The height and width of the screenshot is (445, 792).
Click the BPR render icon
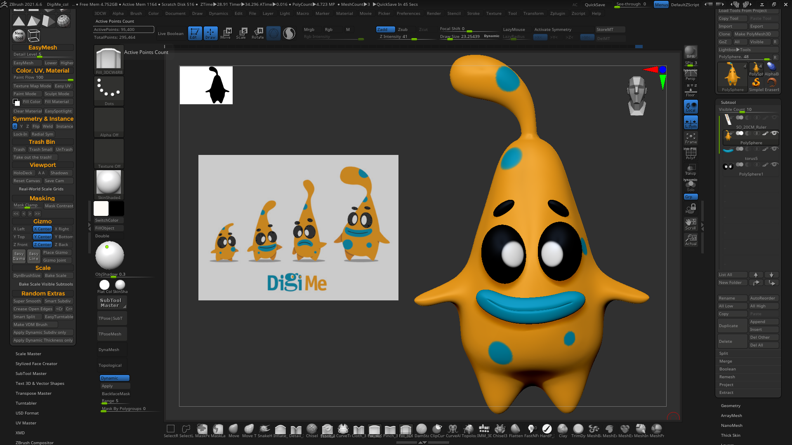coord(691,52)
